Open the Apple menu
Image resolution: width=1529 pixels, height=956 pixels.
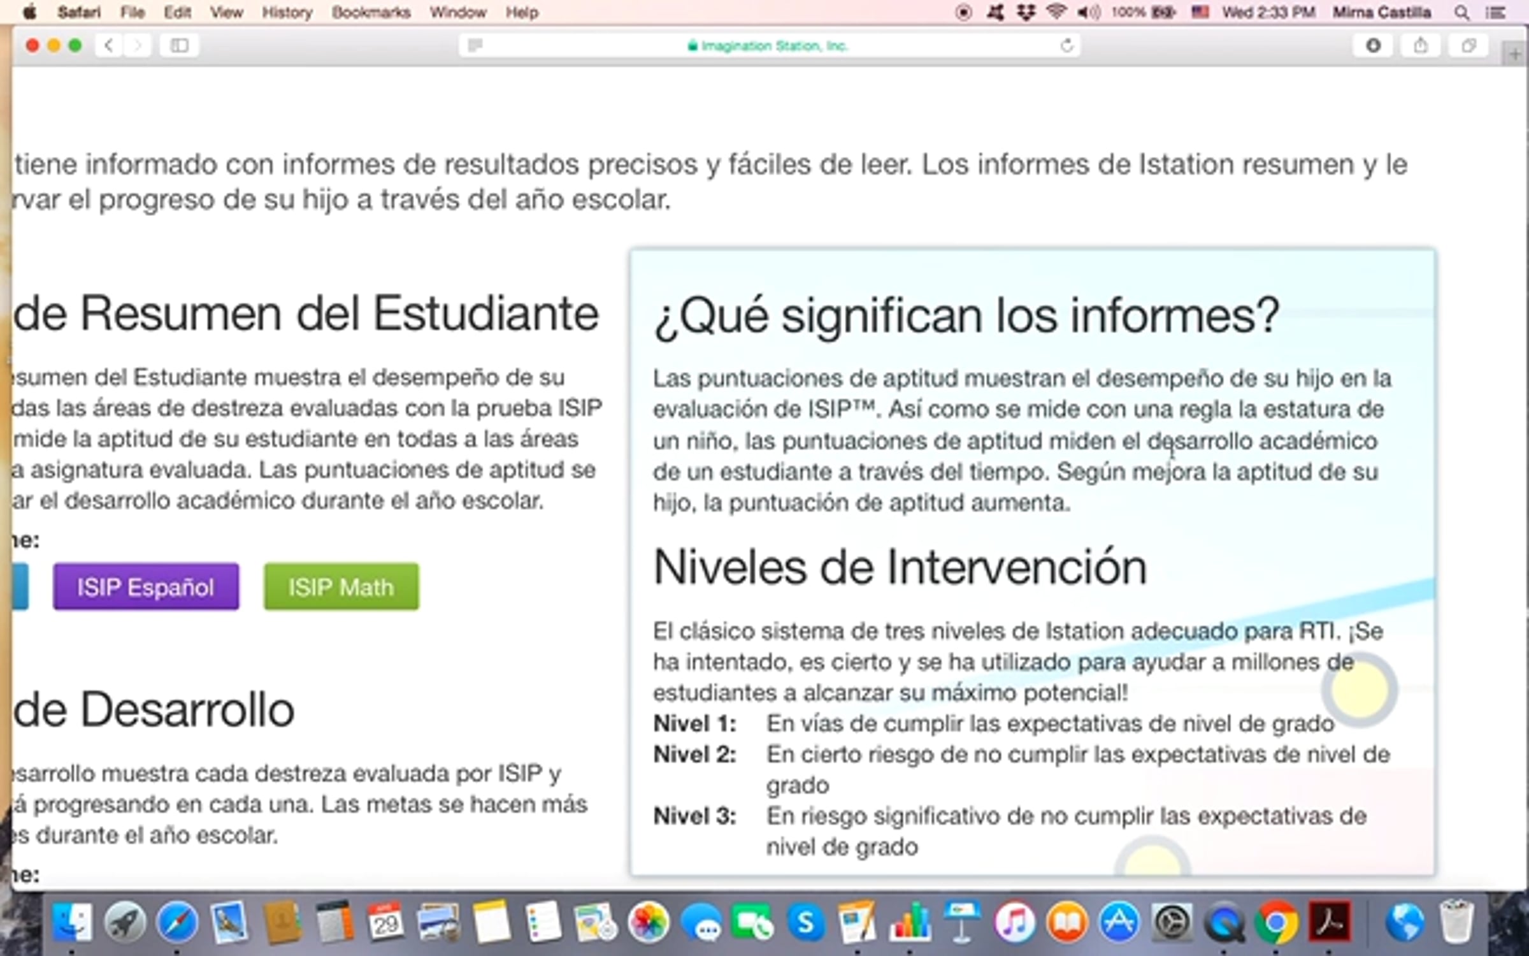tap(29, 12)
